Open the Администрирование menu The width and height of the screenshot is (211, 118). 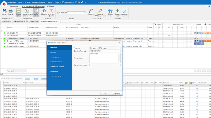point(39,2)
